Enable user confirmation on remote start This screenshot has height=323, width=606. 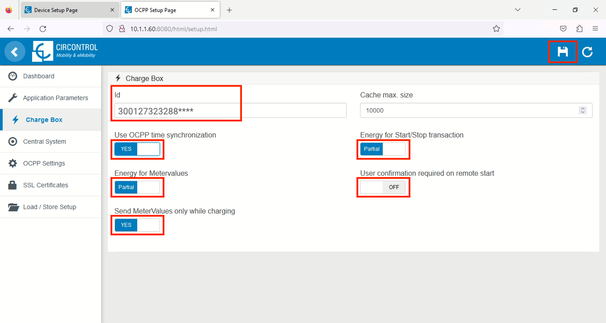(x=383, y=187)
